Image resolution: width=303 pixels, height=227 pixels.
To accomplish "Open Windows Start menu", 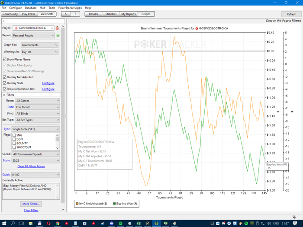I will (4, 224).
